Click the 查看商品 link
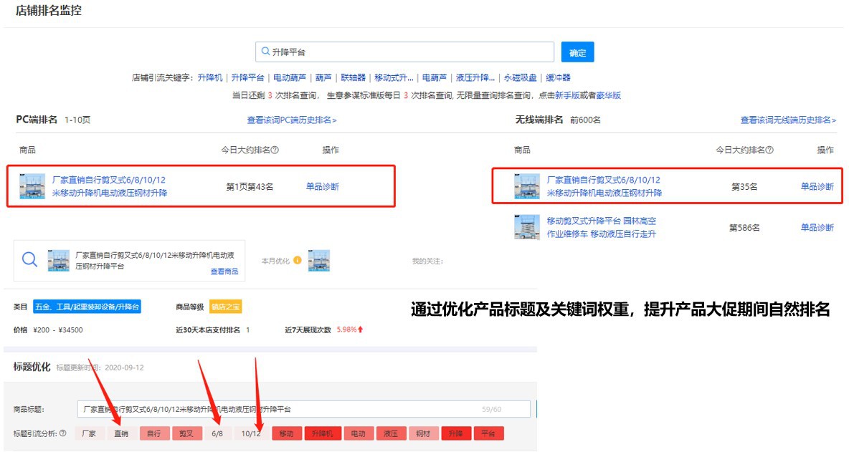This screenshot has height=452, width=854. [224, 271]
